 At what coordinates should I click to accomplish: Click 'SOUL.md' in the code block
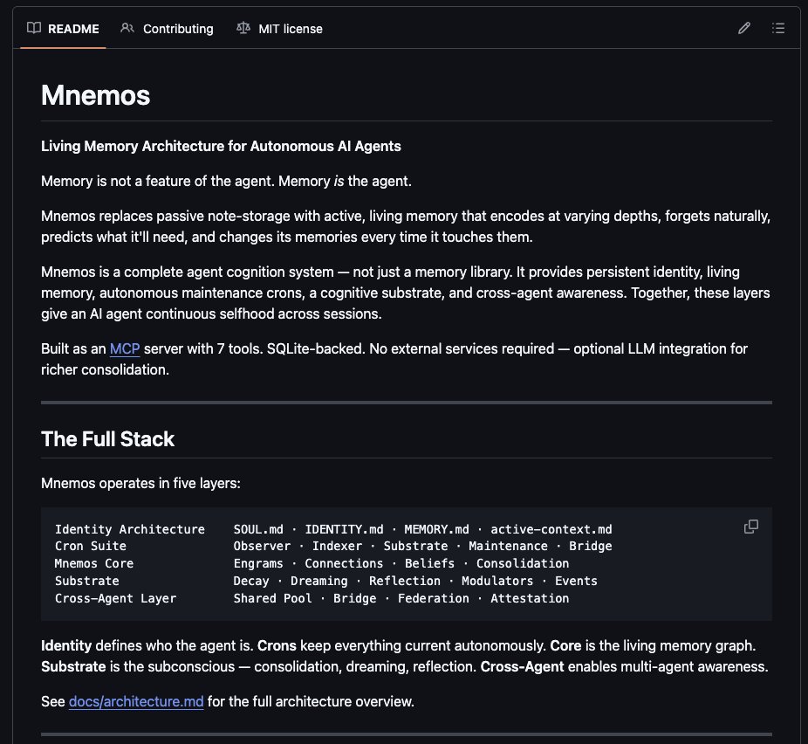[258, 529]
